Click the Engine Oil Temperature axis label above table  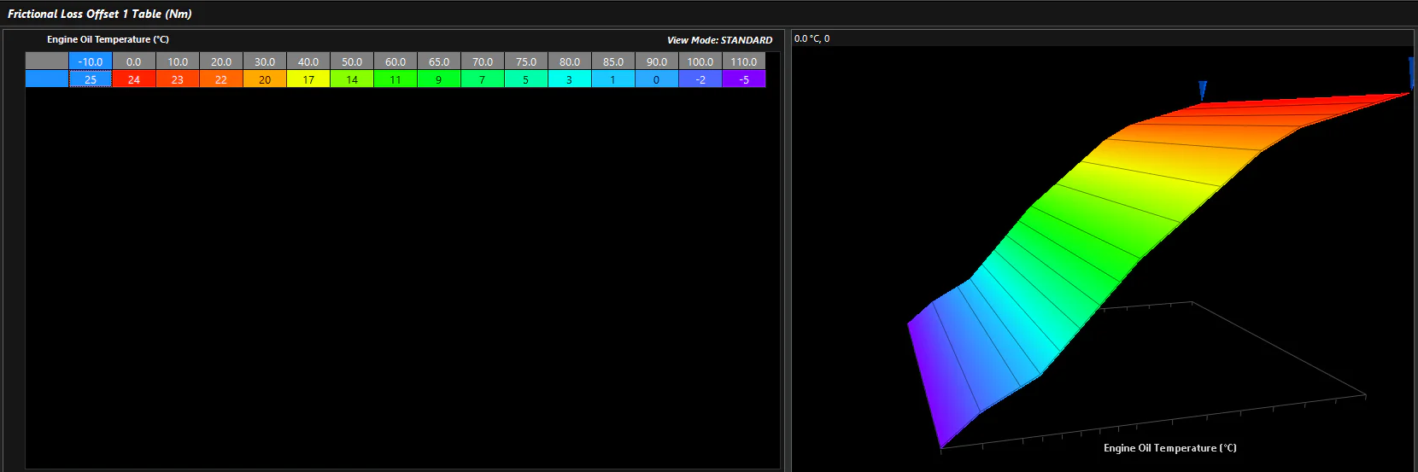pyautogui.click(x=108, y=39)
